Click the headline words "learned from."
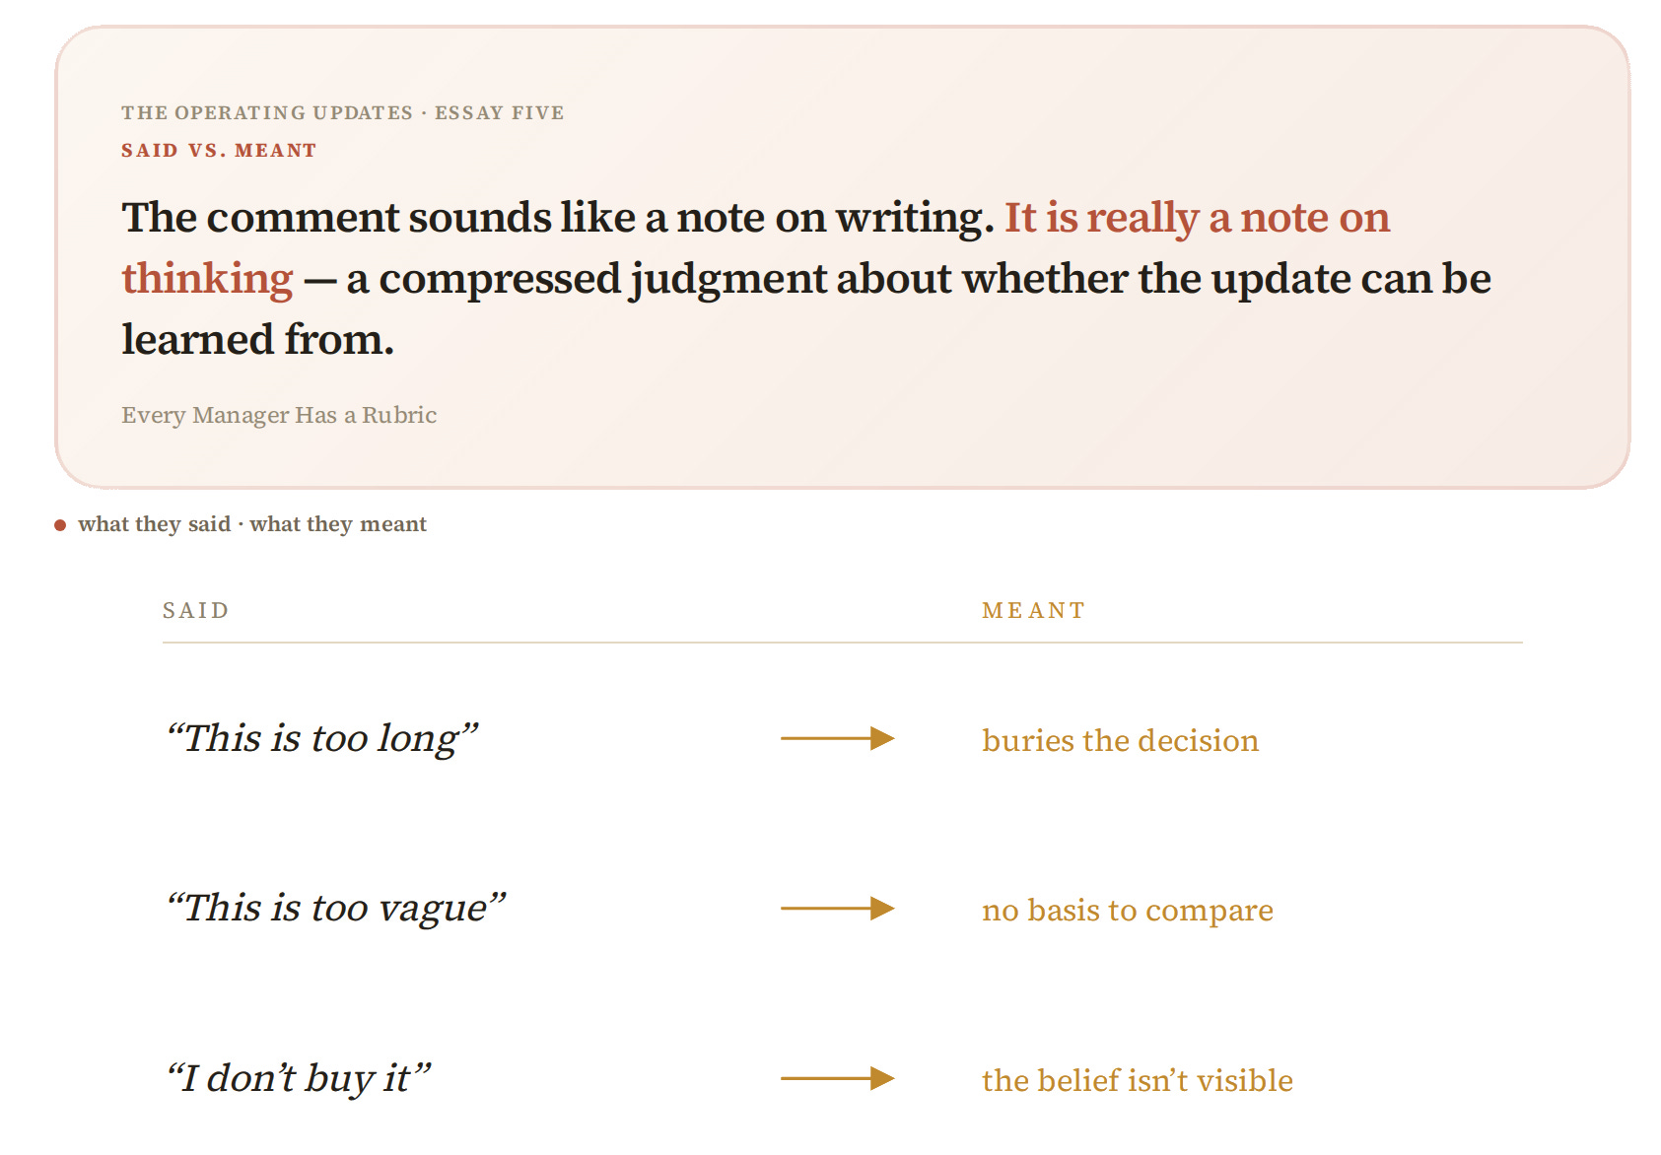Image resolution: width=1661 pixels, height=1155 pixels. point(257,339)
